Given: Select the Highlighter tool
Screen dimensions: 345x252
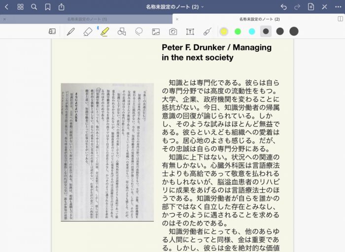Looking at the screenshot, I should click(x=104, y=31).
